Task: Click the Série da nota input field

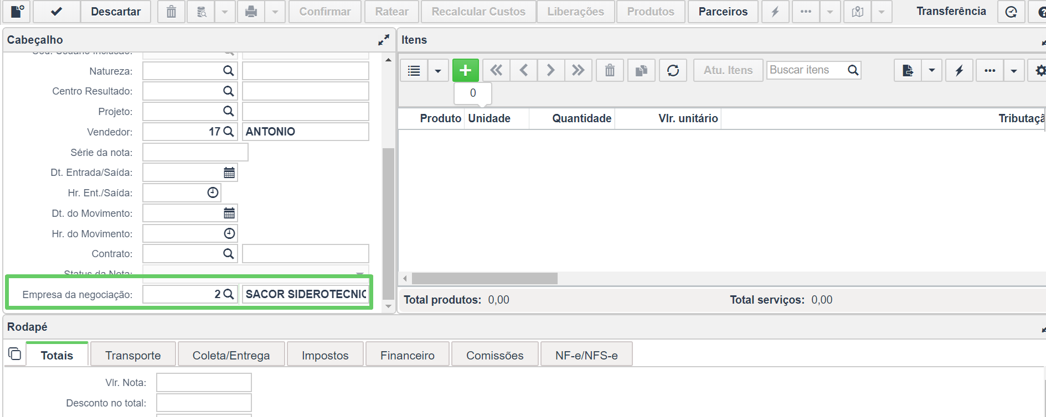Action: click(x=195, y=152)
